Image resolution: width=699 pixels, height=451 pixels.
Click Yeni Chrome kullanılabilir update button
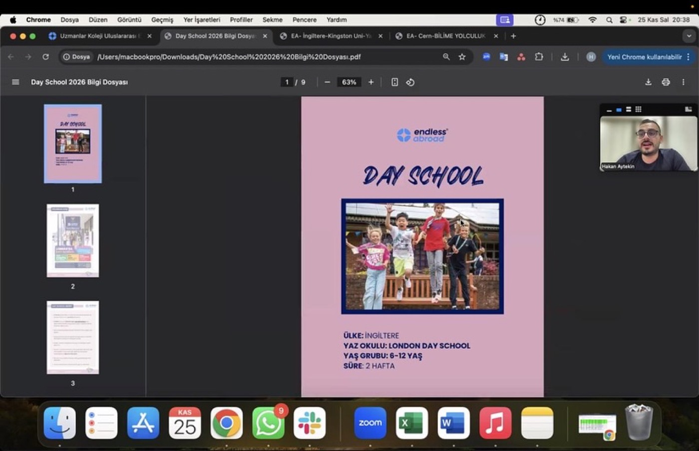644,57
